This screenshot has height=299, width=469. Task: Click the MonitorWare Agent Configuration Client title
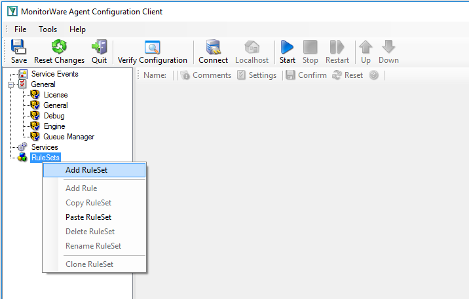[x=92, y=12]
